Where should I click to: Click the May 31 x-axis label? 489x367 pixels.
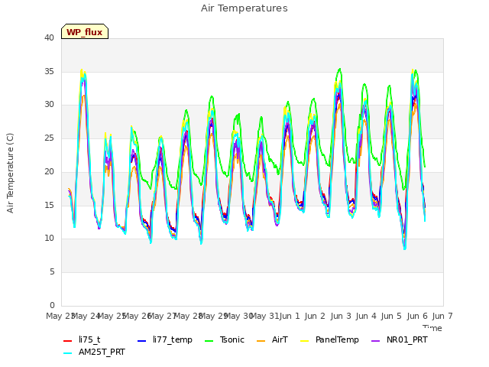(x=265, y=316)
